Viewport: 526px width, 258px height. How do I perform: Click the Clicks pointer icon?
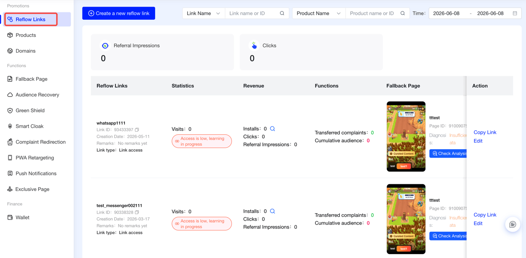pos(254,46)
